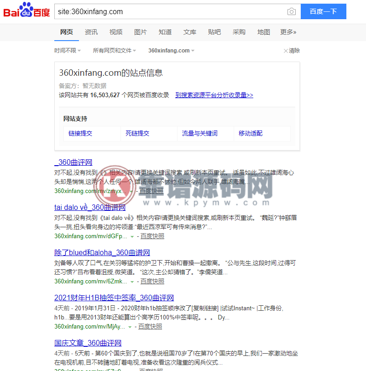The image size is (366, 371).
Task: Click the 网站支持 section label
Action: pyautogui.click(x=75, y=119)
